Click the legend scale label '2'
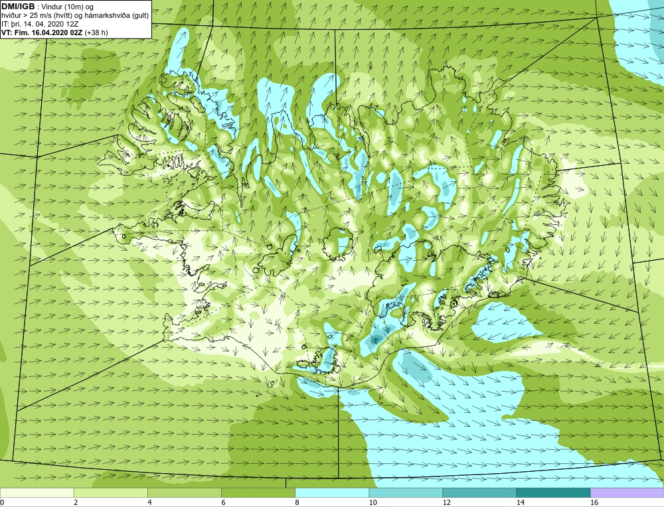664x507 pixels. click(76, 502)
